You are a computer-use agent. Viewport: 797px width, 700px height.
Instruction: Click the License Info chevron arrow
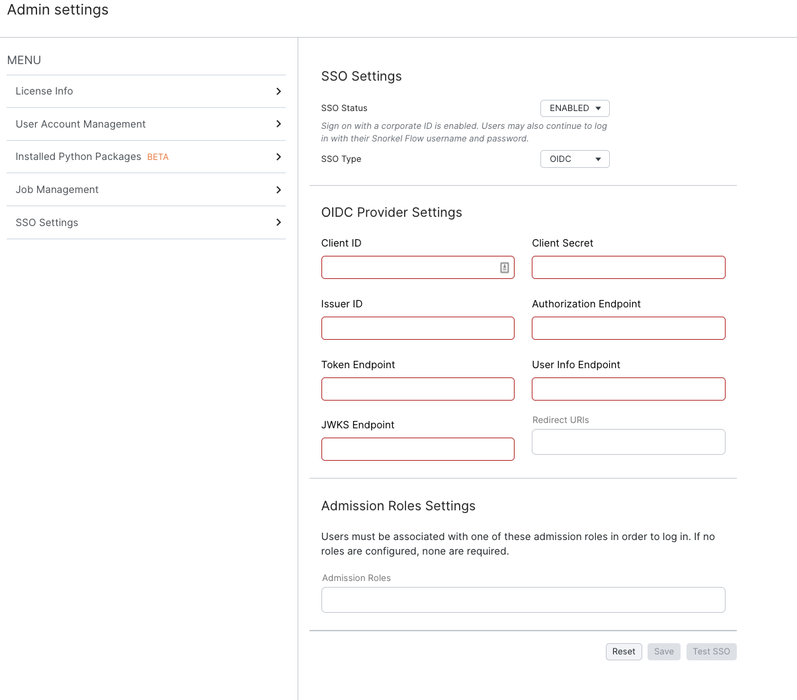(x=278, y=91)
